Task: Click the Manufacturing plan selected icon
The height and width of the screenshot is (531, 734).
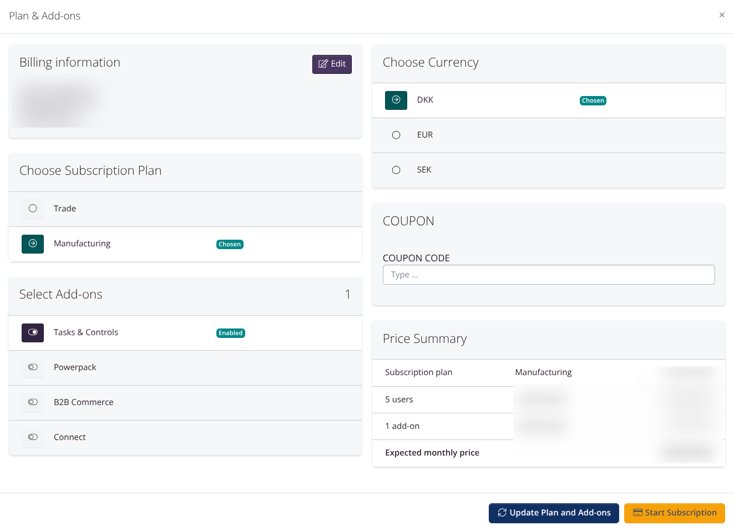Action: [33, 244]
